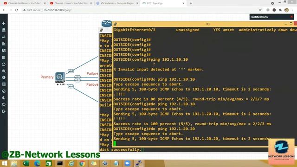
Task: Click the Chrome profile avatar
Action: click(x=287, y=10)
